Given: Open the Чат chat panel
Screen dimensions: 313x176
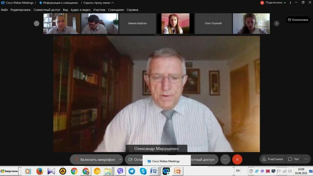Looking at the screenshot, I should [x=293, y=159].
